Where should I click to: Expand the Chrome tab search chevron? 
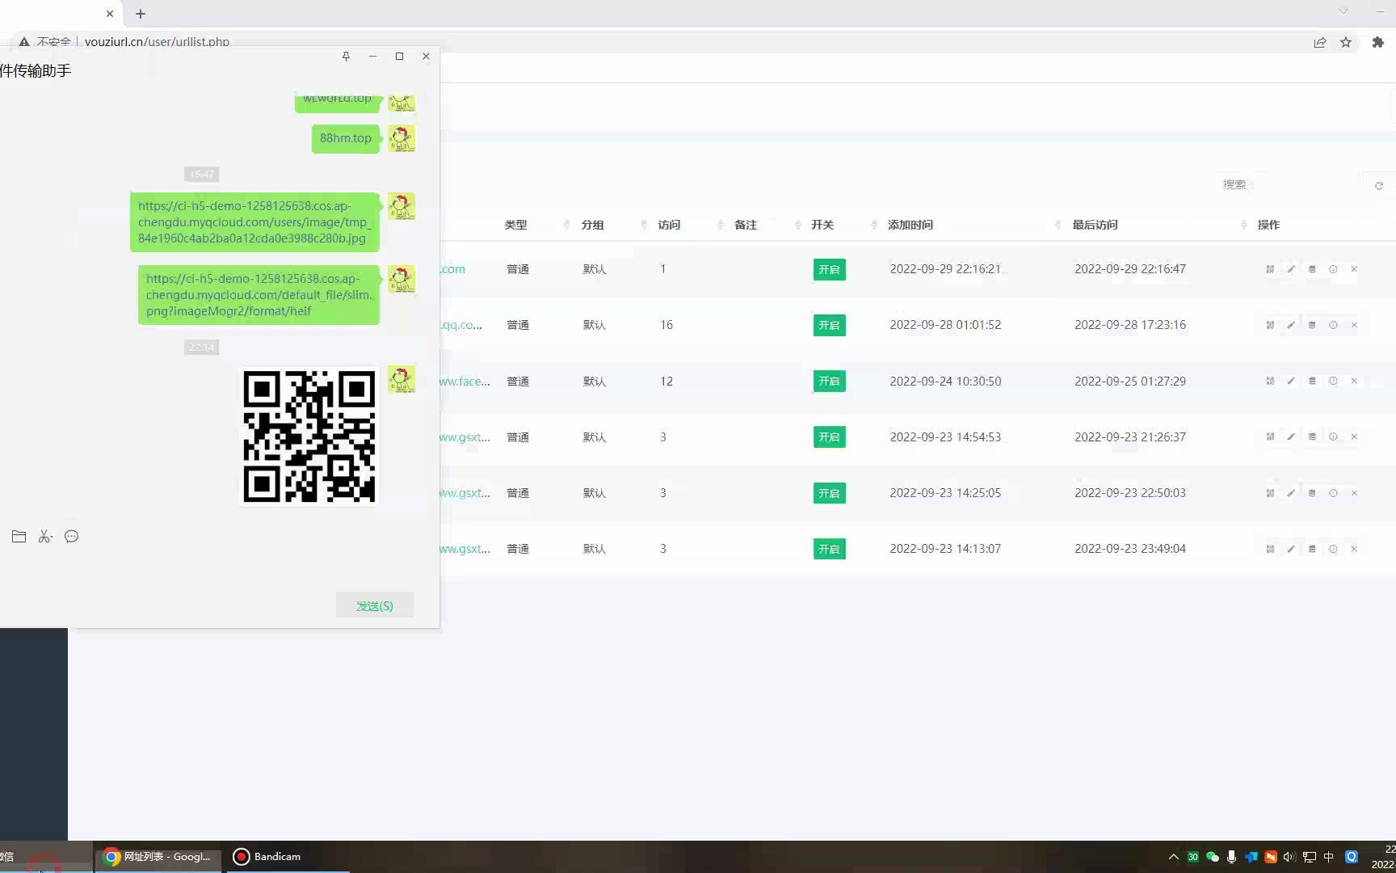tap(1343, 11)
